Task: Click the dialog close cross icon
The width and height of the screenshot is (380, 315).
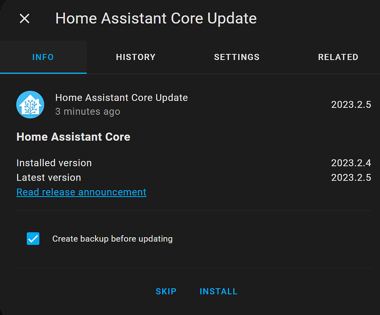Action: point(24,18)
